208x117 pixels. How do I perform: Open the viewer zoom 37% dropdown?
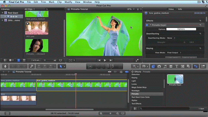click(131, 9)
